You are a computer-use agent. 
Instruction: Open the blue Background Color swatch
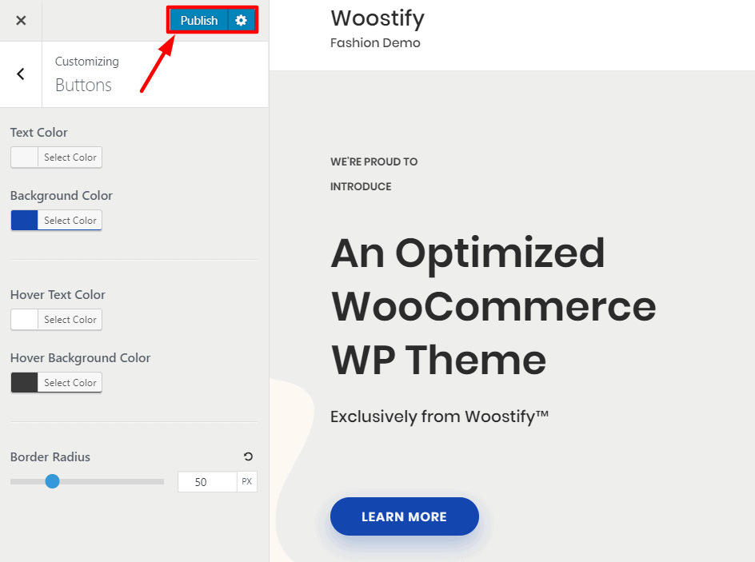(24, 220)
